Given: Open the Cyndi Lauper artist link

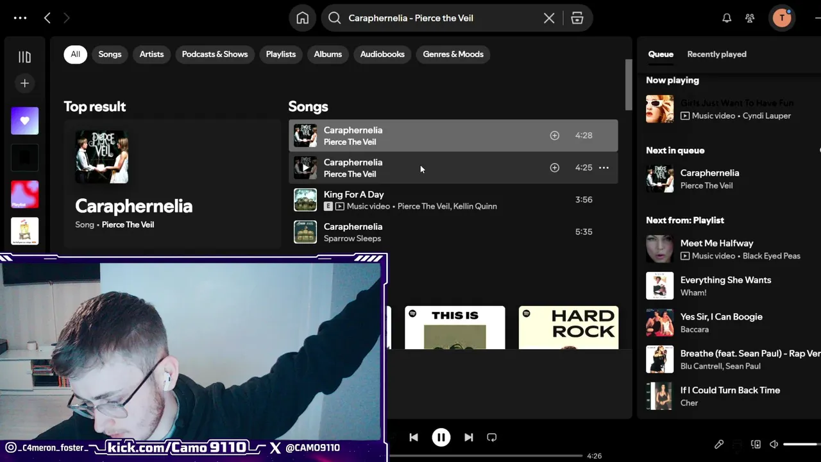Looking at the screenshot, I should pyautogui.click(x=766, y=116).
